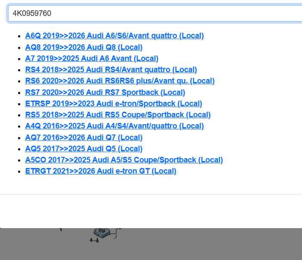Select the AQ5 2017>>2025 Audi Q5 link

[83, 149]
